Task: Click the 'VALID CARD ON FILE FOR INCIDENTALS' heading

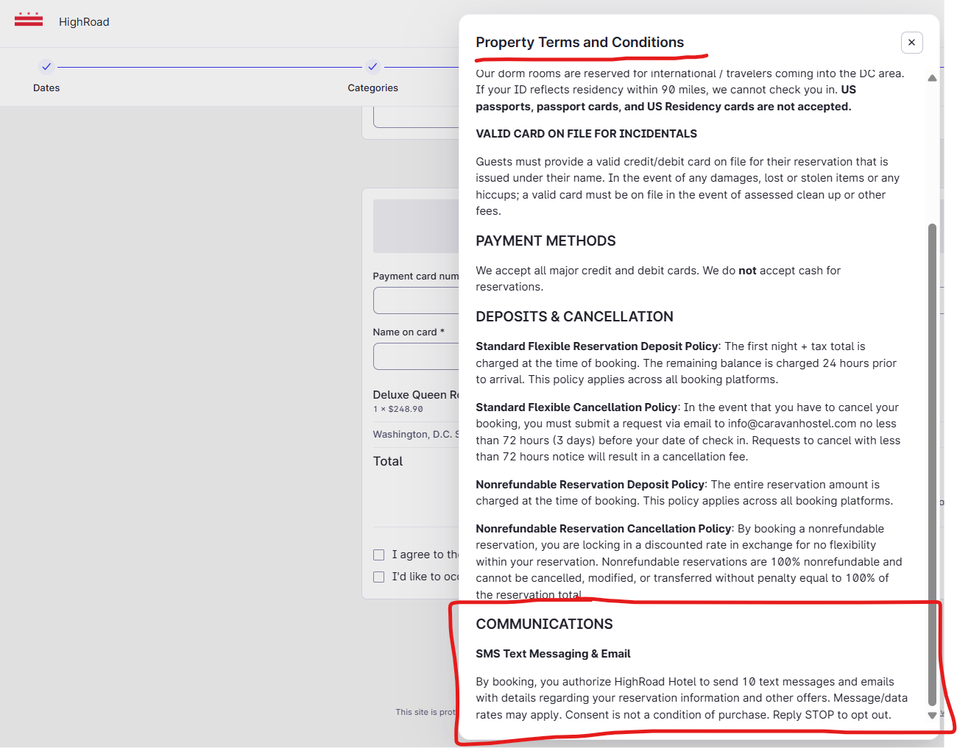Action: 586,134
